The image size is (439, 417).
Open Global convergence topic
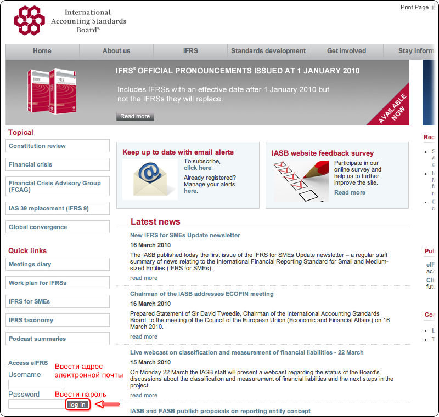click(58, 227)
